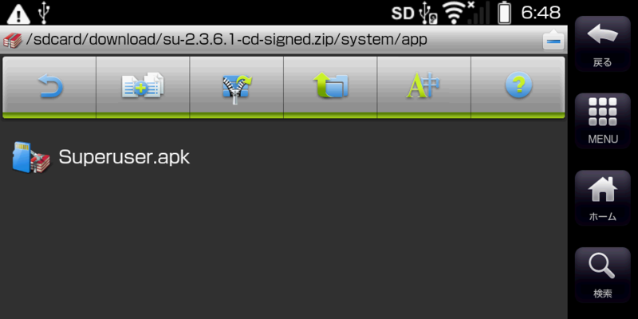Go up one folder with green arrow icon
This screenshot has width=638, height=319.
(330, 88)
